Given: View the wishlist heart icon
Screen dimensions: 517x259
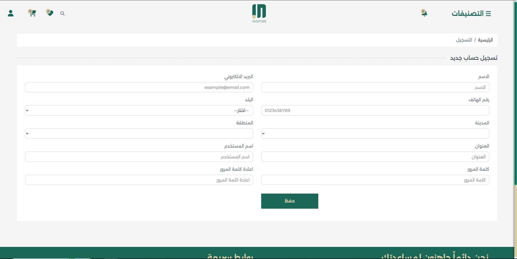Looking at the screenshot, I should 50,13.
